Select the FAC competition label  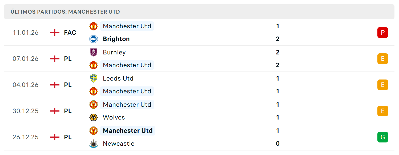click(x=70, y=33)
